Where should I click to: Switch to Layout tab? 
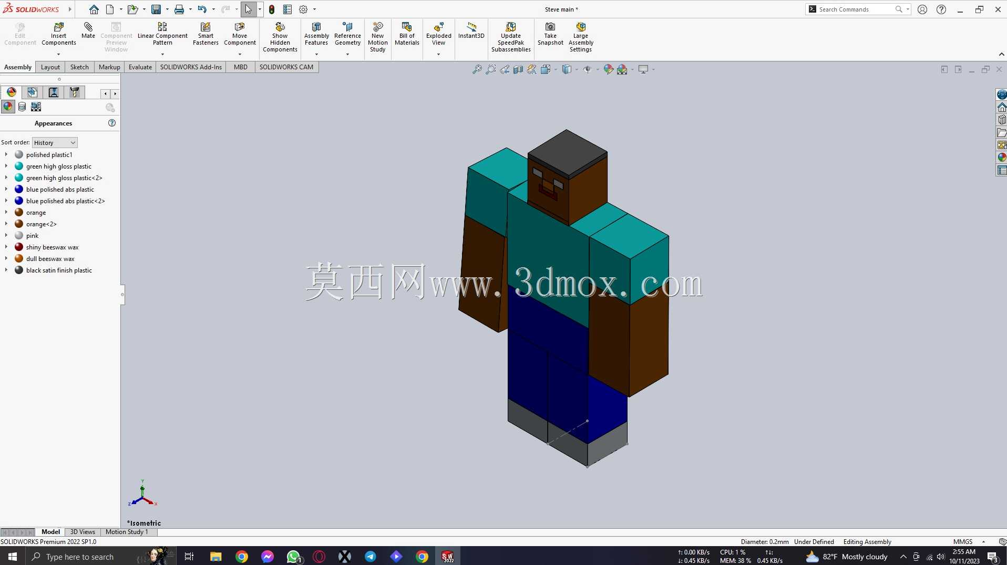coord(50,67)
